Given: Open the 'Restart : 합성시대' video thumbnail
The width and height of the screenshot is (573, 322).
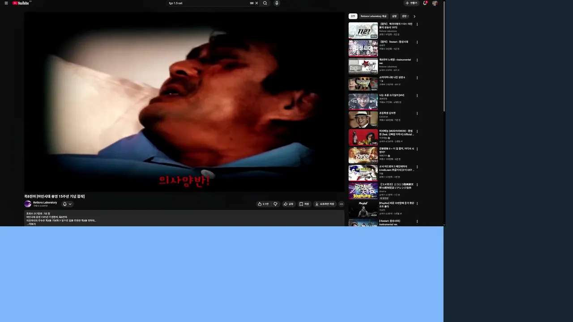Looking at the screenshot, I should (x=363, y=48).
